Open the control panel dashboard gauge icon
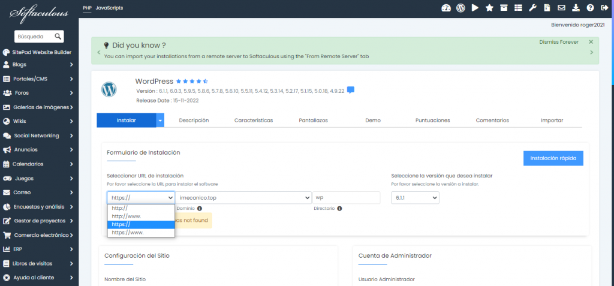 click(446, 8)
